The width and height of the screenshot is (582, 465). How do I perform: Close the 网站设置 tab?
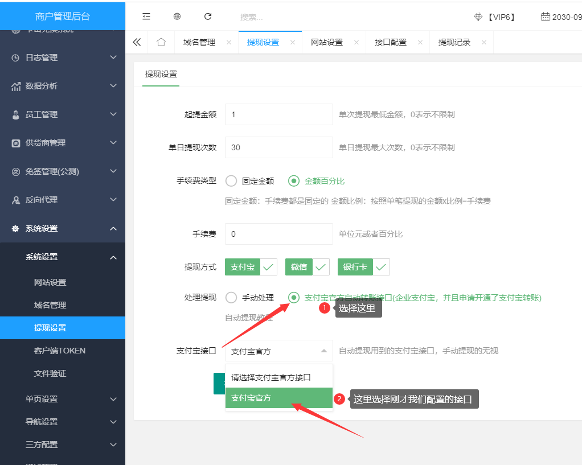pyautogui.click(x=356, y=42)
